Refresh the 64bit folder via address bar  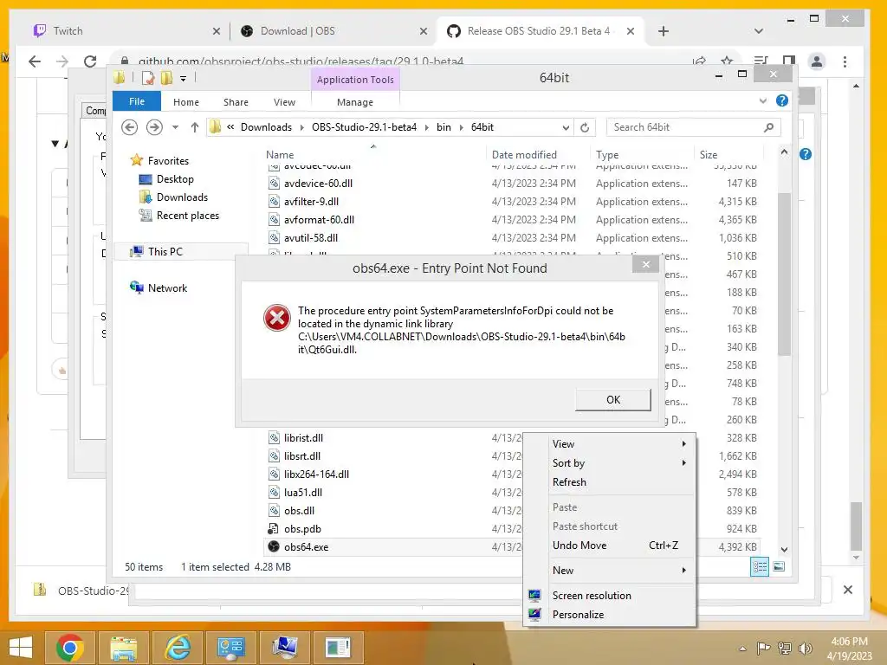coord(585,128)
